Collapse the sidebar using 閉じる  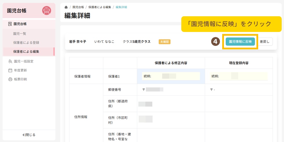click(29, 135)
